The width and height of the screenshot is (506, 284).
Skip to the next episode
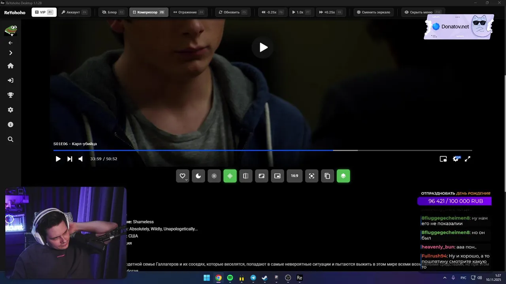tap(70, 159)
